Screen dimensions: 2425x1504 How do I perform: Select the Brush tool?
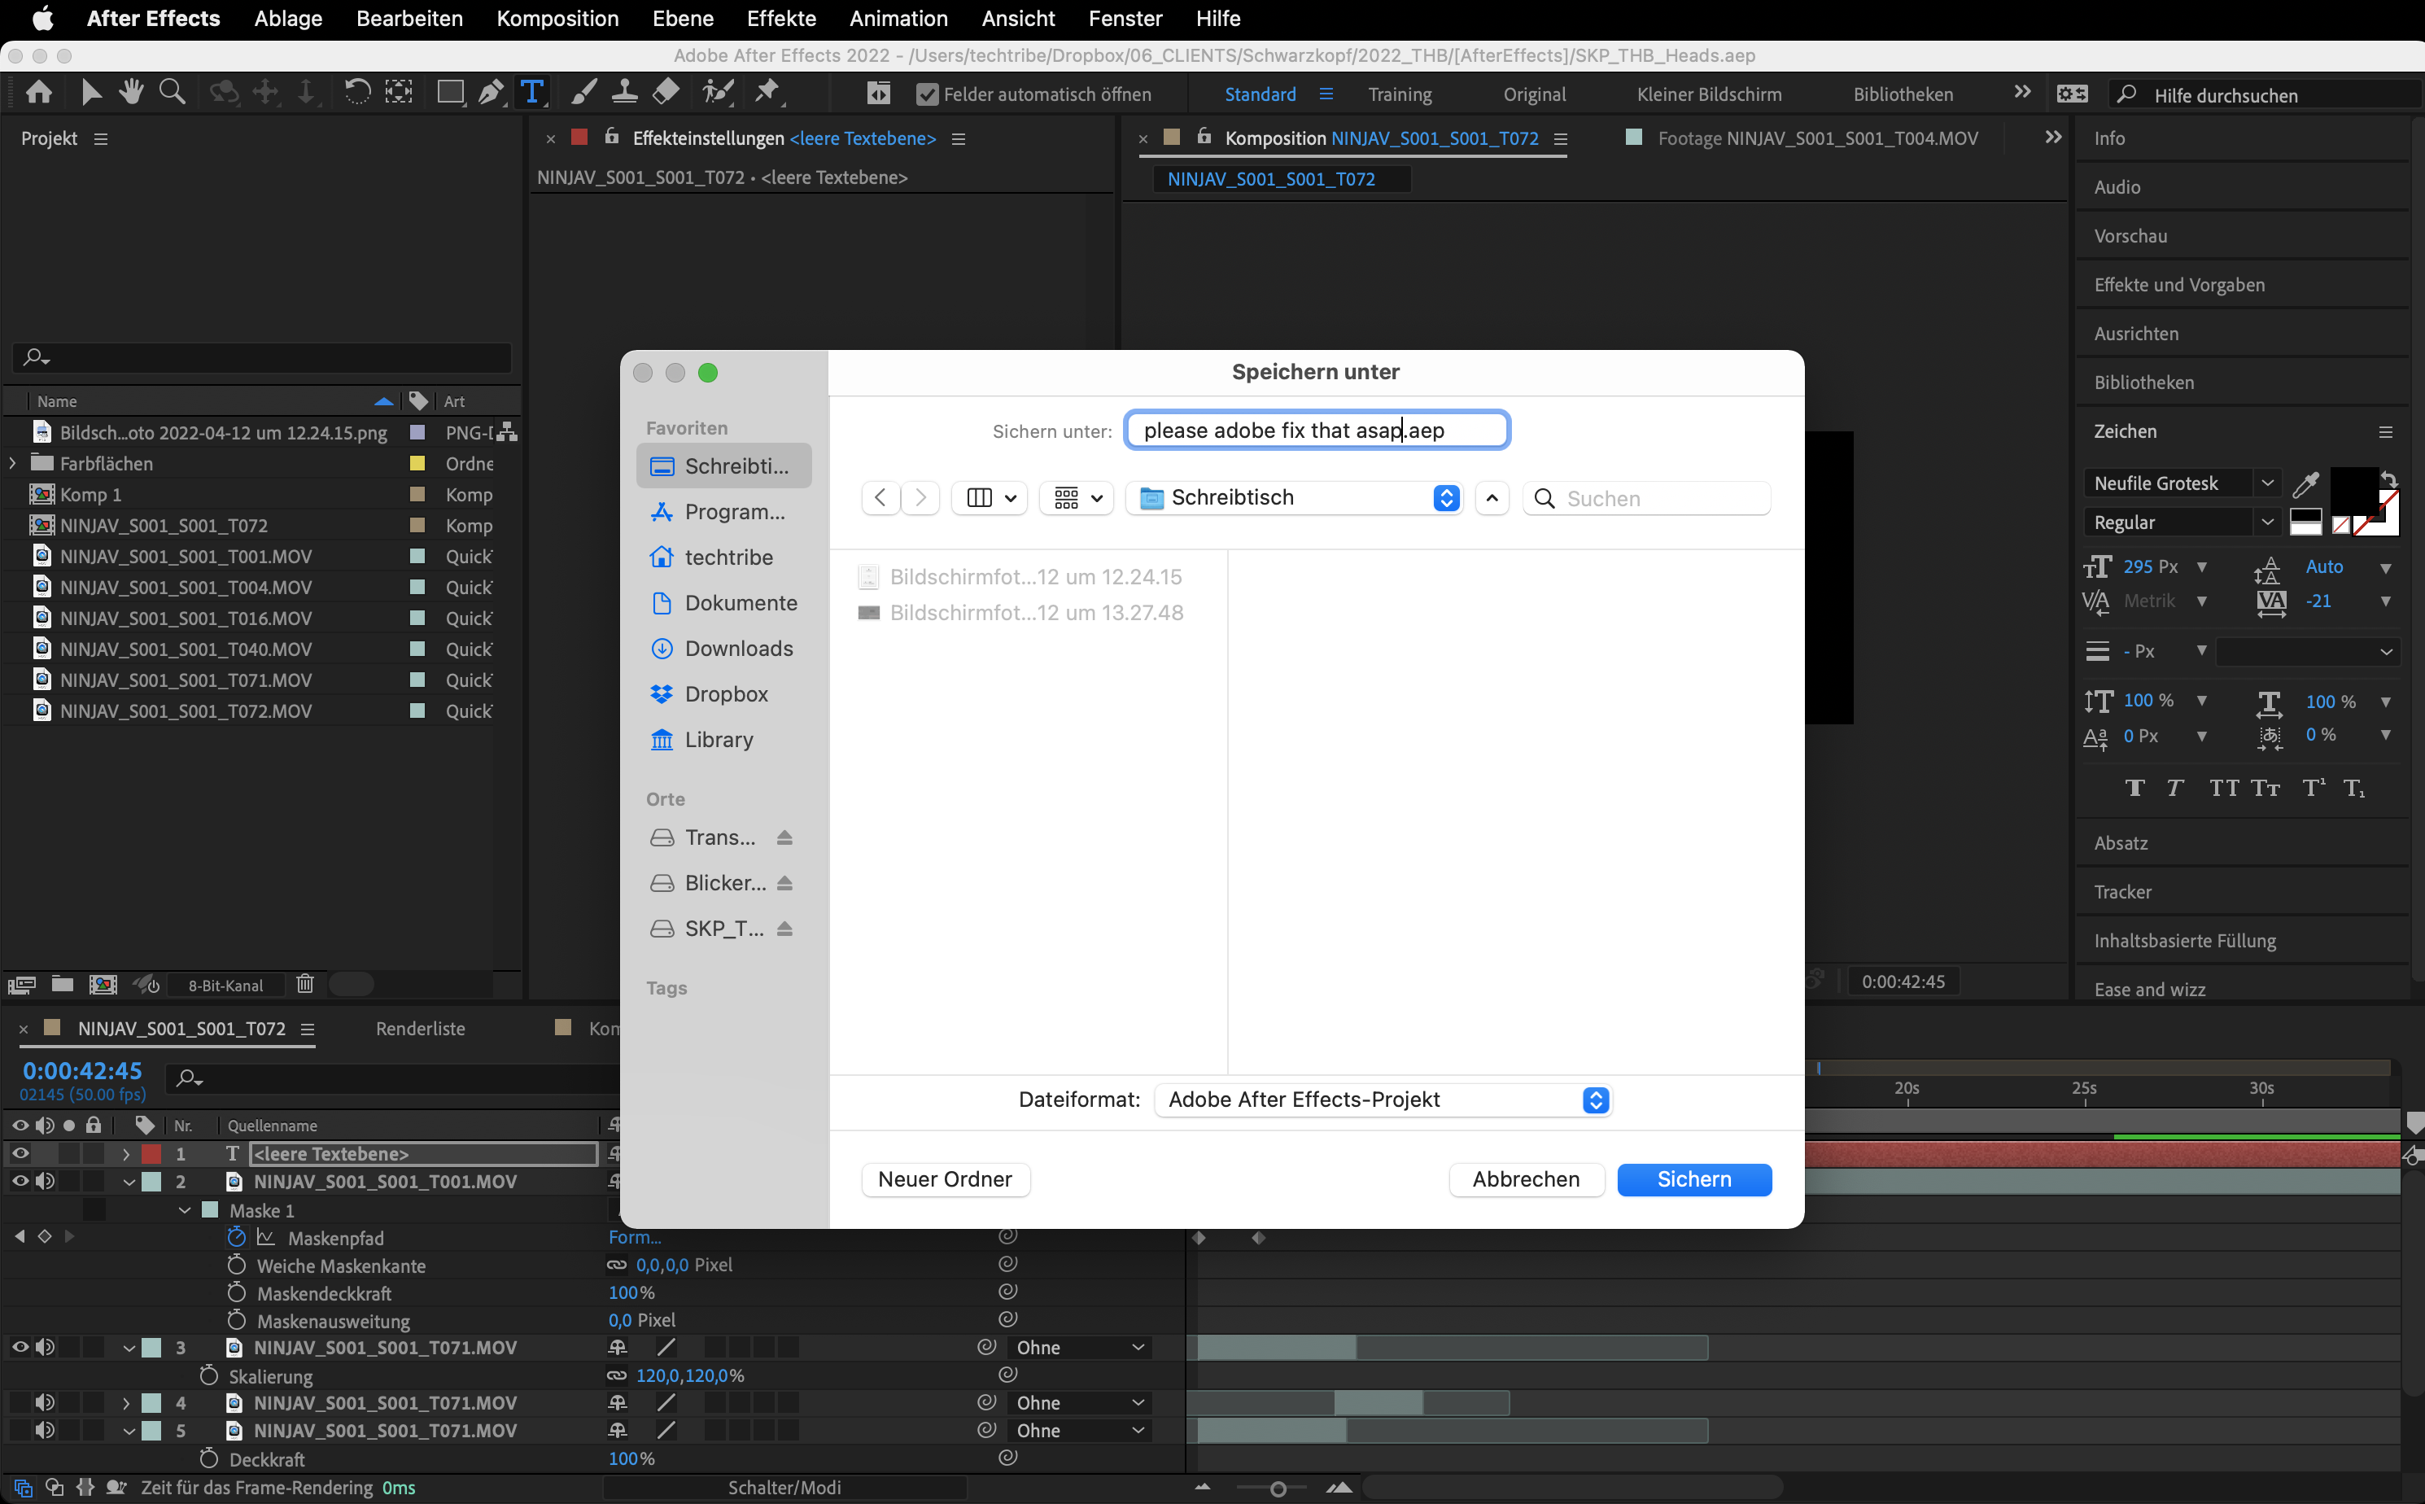tap(582, 91)
